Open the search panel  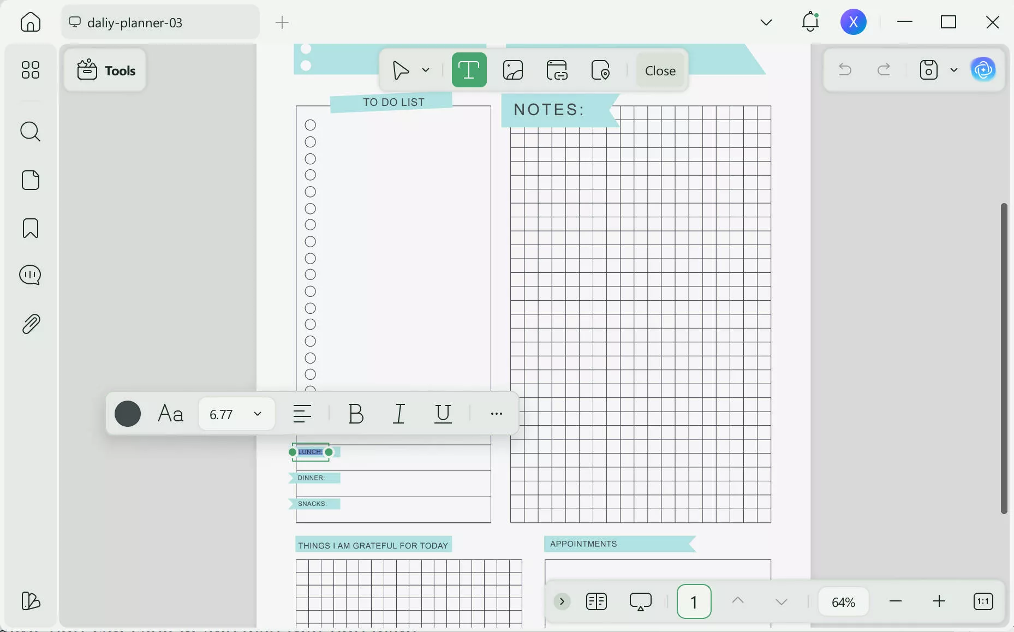click(x=31, y=132)
